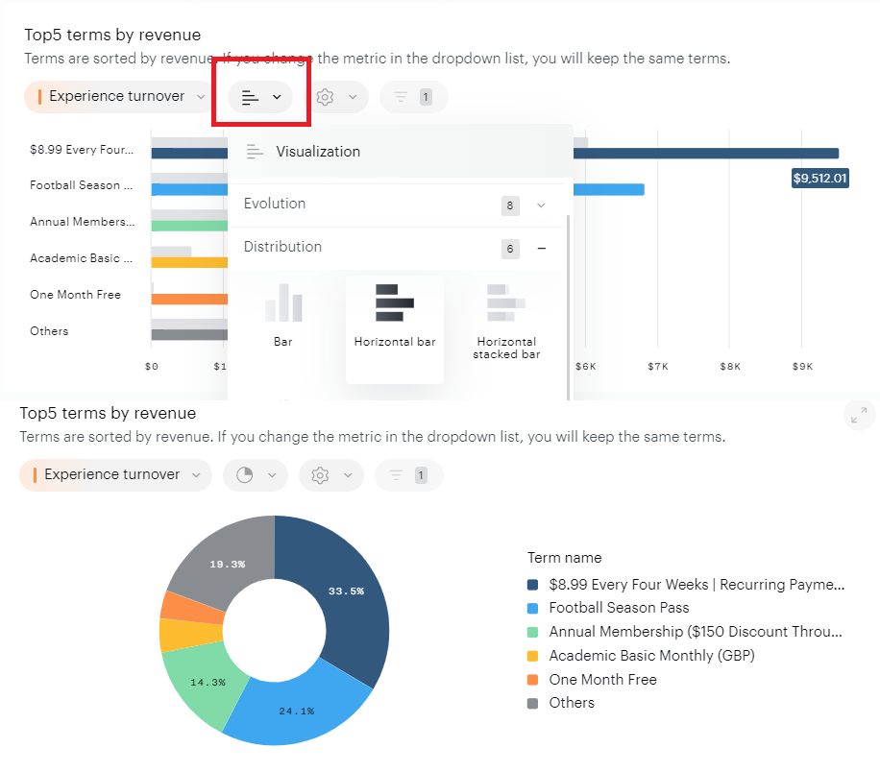Screen dimensions: 880x772
Task: Toggle Football Season Pass legend entry
Action: (619, 608)
